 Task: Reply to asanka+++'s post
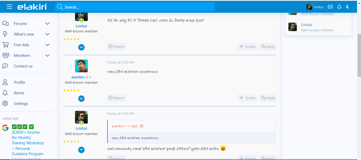(x=268, y=98)
